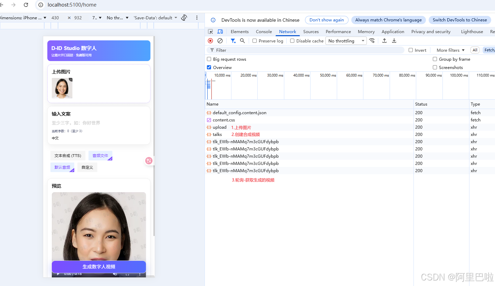
Task: Switch to the Elements tab
Action: pos(240,31)
